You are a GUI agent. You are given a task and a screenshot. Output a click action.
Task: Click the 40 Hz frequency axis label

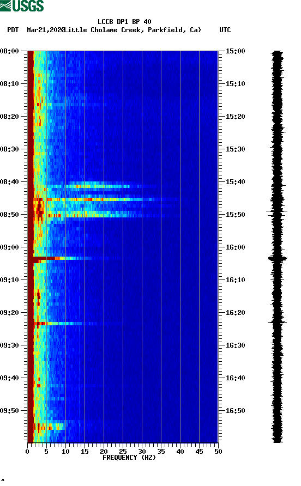[180, 452]
